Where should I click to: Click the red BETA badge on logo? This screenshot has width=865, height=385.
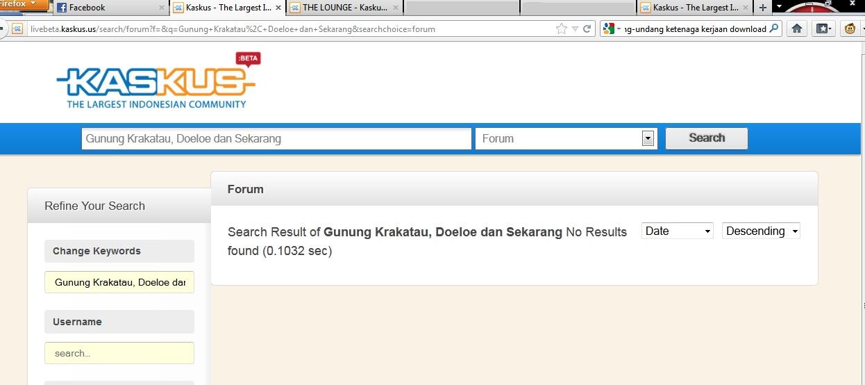pos(248,59)
